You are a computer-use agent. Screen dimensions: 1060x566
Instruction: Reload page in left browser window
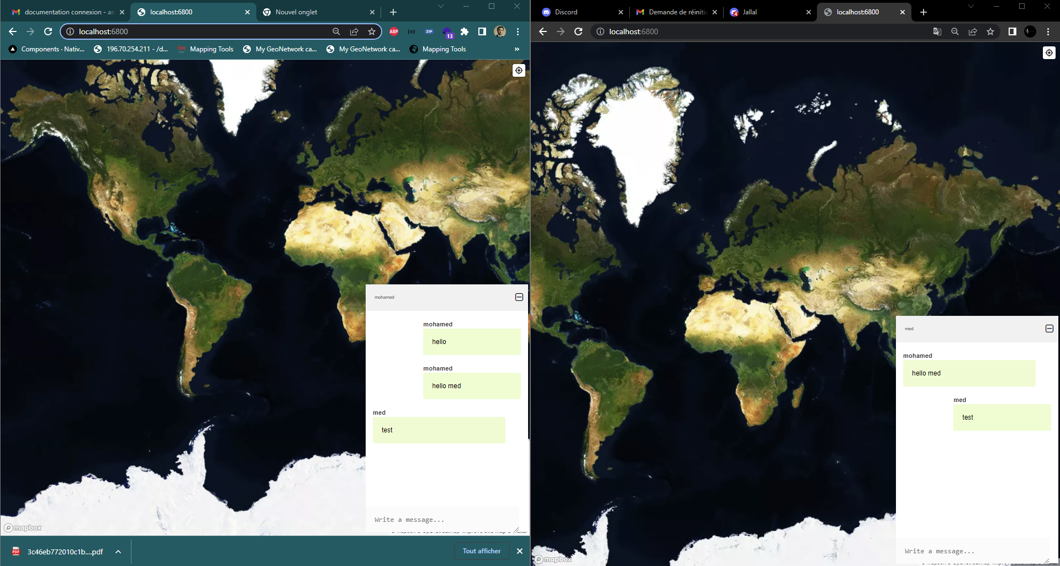tap(48, 31)
